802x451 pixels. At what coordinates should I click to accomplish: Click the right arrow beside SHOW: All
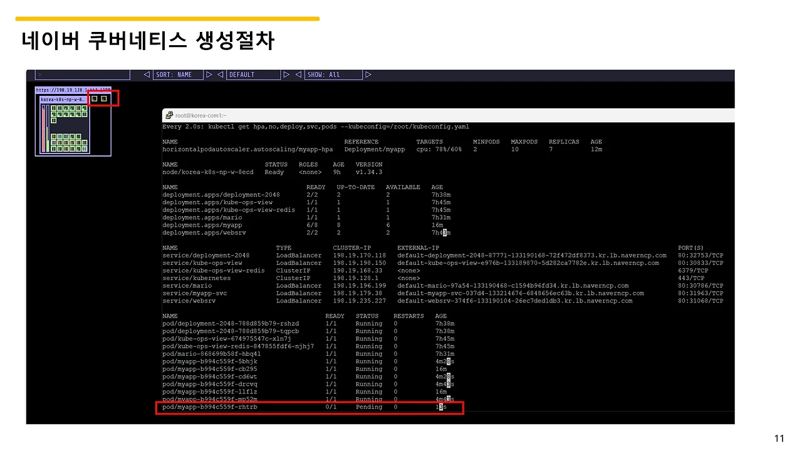pos(368,75)
